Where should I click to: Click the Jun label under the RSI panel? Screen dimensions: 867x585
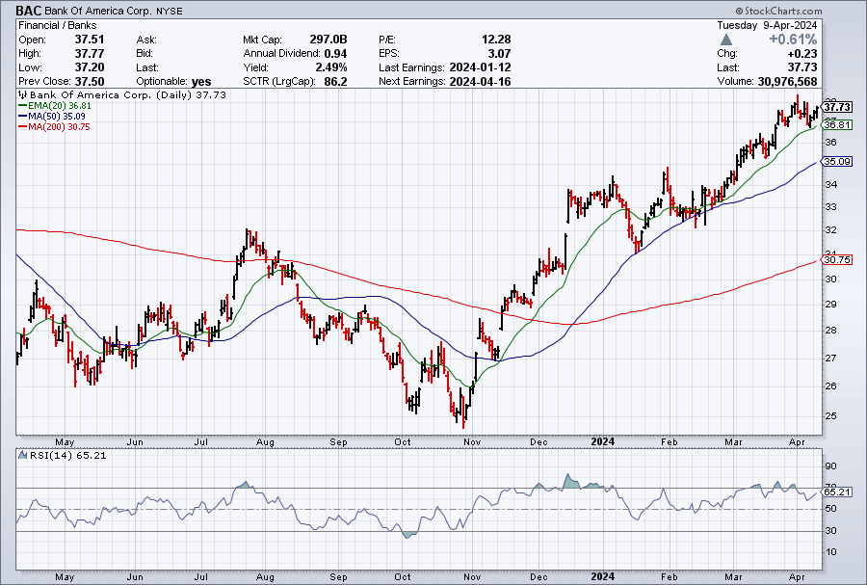pyautogui.click(x=135, y=576)
